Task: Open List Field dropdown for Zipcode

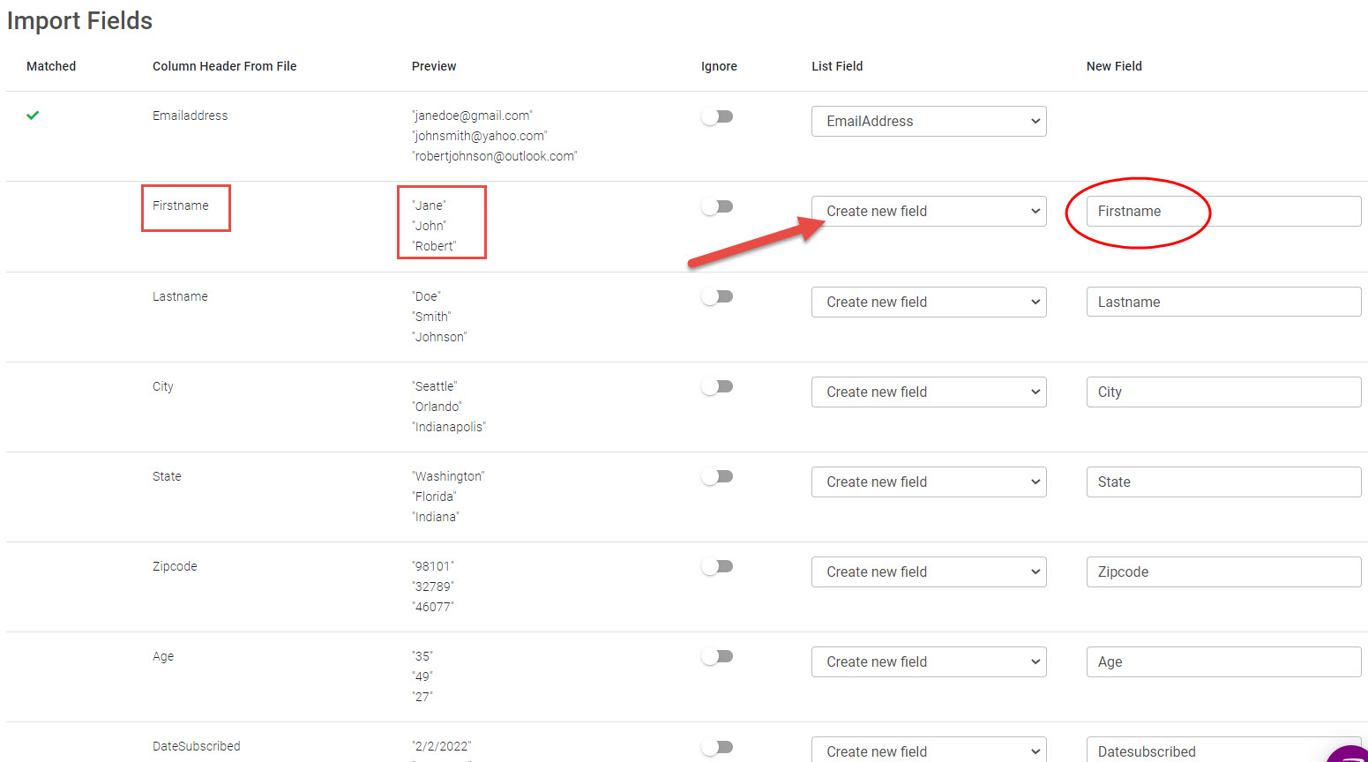Action: tap(928, 572)
